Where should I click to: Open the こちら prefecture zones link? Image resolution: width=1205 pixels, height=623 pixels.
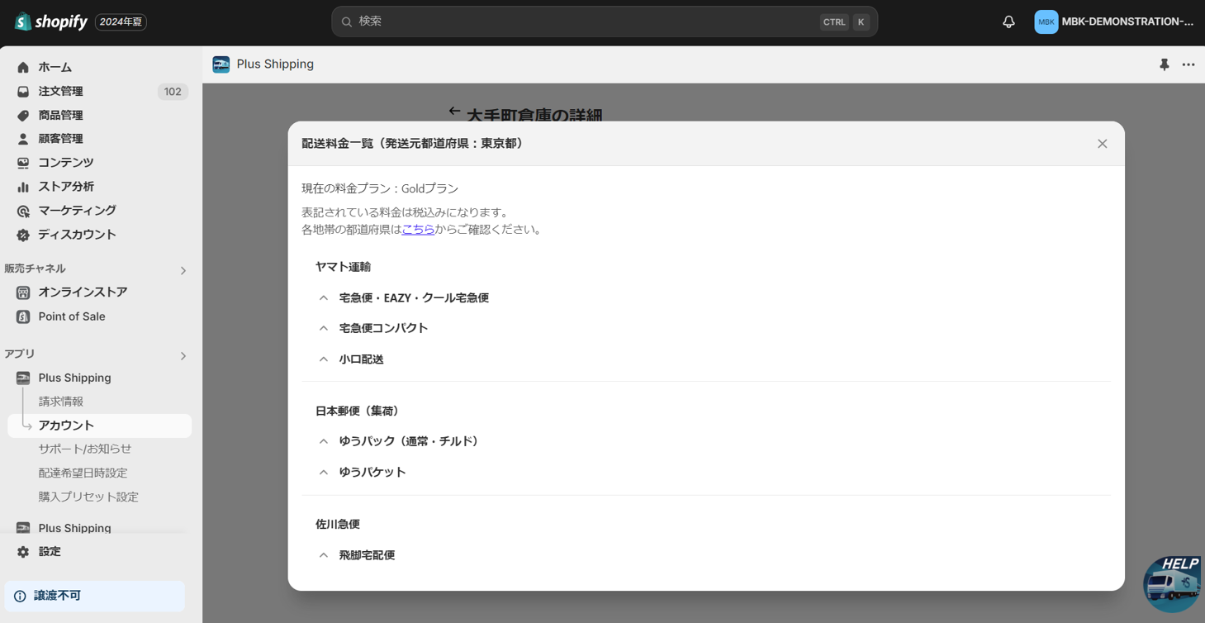[418, 230]
